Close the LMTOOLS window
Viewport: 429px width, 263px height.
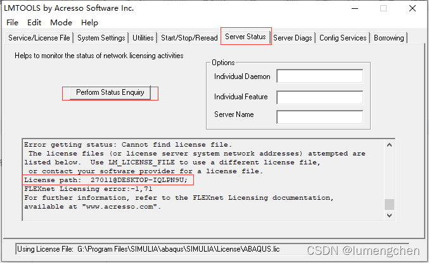coord(412,8)
